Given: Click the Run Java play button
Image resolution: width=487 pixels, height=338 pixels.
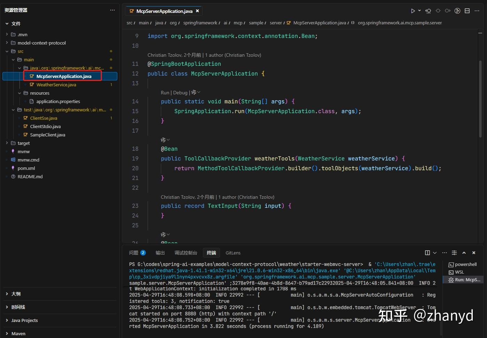Looking at the screenshot, I should pos(413,11).
